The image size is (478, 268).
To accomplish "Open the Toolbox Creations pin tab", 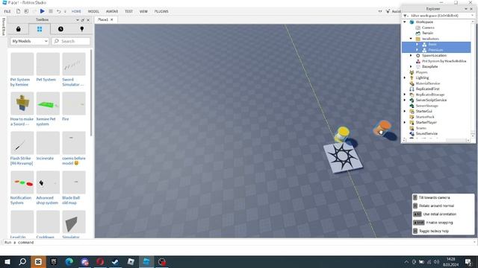I will coord(81,29).
